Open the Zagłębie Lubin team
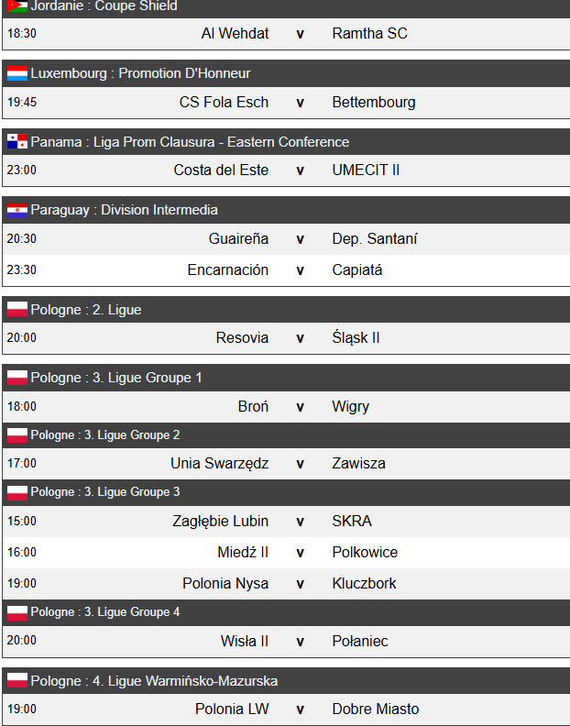The image size is (570, 726). pos(220,521)
